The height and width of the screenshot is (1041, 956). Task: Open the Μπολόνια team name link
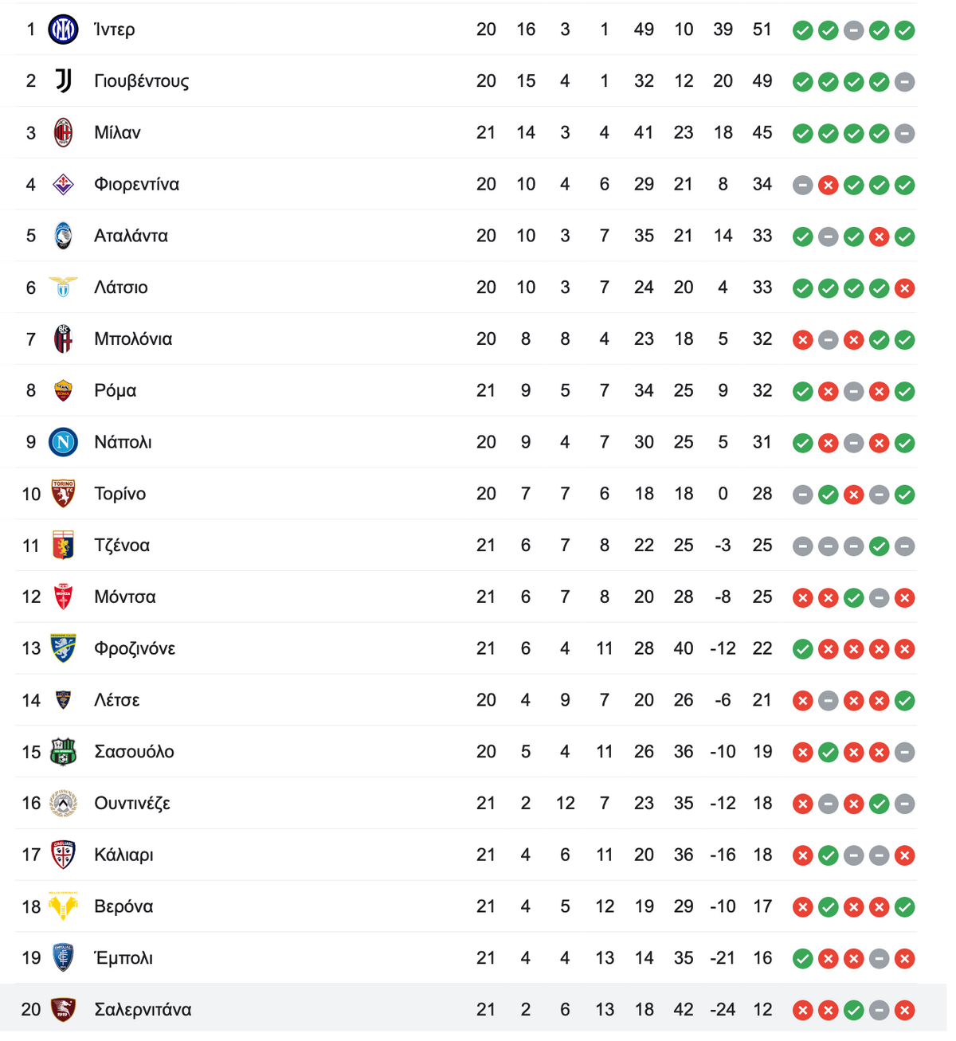133,339
